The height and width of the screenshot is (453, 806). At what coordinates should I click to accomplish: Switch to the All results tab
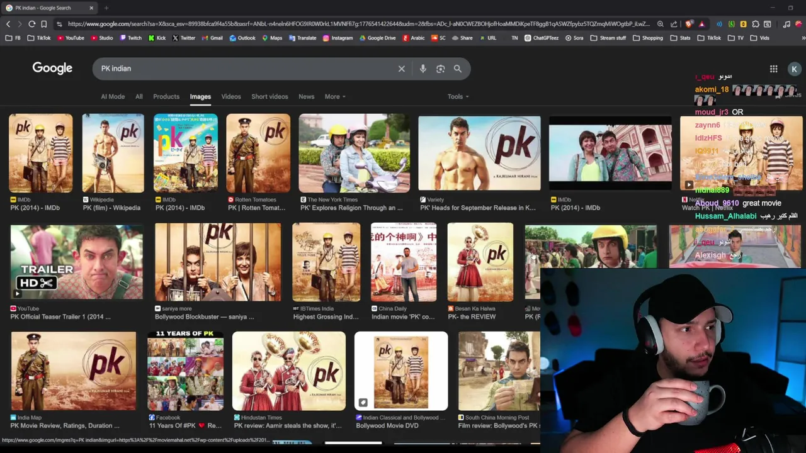point(139,96)
